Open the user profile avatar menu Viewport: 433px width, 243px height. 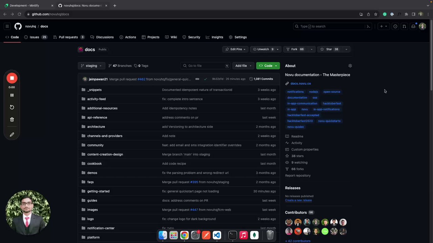click(x=422, y=26)
